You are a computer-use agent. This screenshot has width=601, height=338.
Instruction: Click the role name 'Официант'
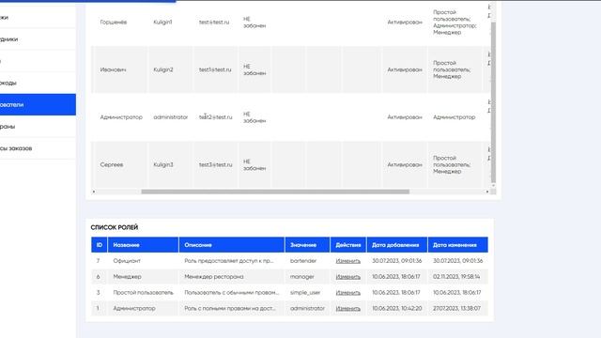(x=127, y=261)
